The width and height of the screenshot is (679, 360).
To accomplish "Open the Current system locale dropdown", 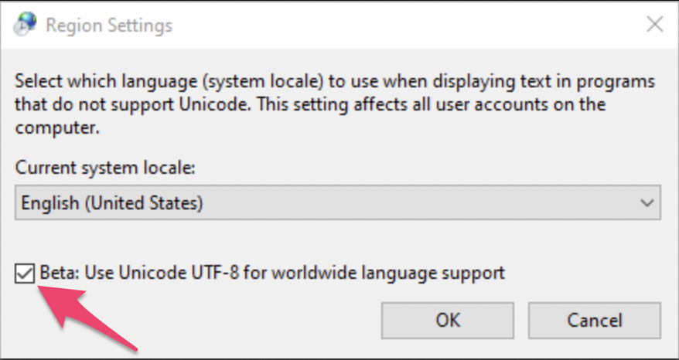I will (x=337, y=203).
